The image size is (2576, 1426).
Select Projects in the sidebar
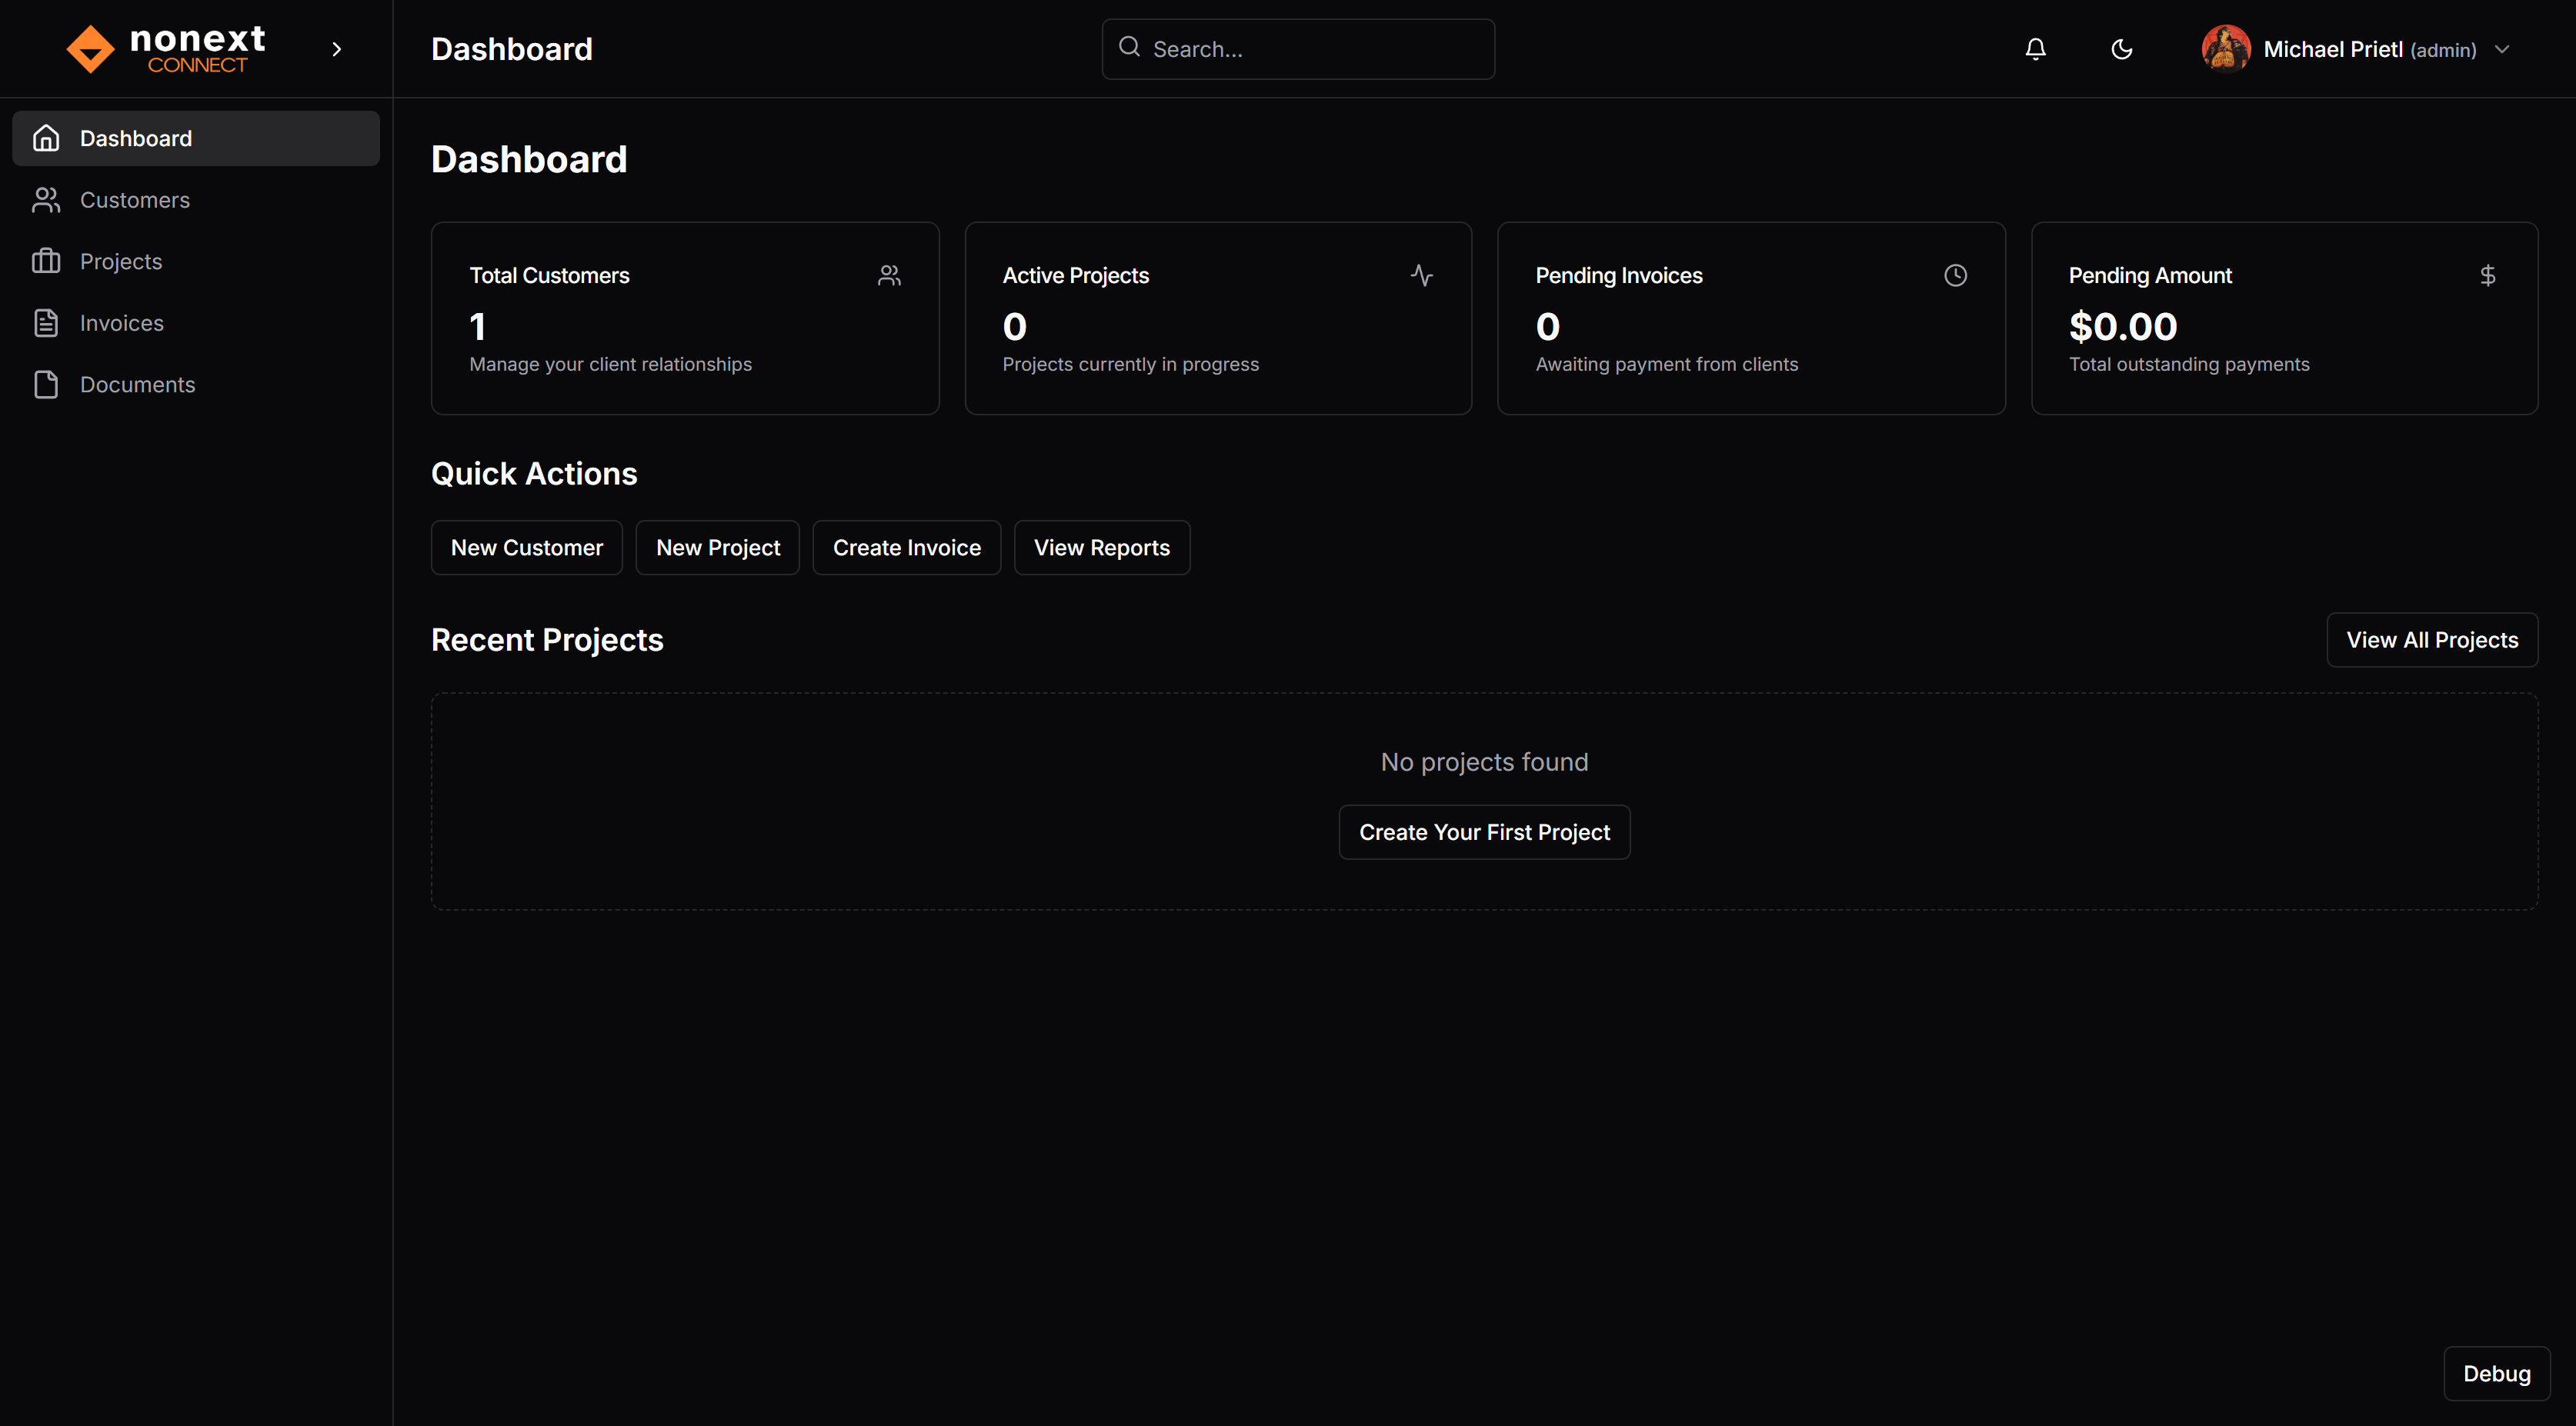point(120,261)
